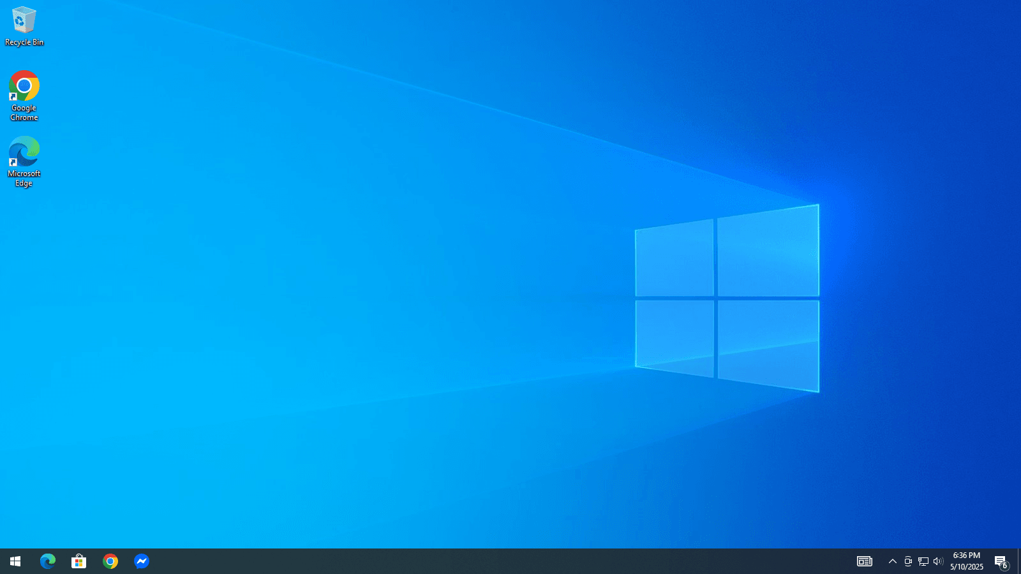Click the "Microsoft Edge" text label on desktop
Image resolution: width=1021 pixels, height=574 pixels.
click(x=24, y=179)
